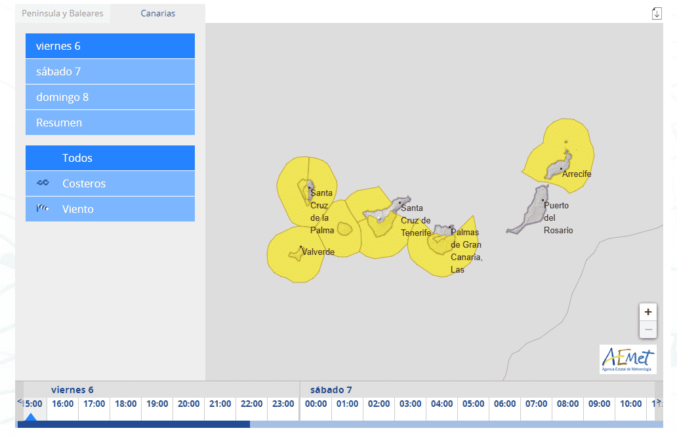
Task: Switch to Península y Baleares tab
Action: 62,13
